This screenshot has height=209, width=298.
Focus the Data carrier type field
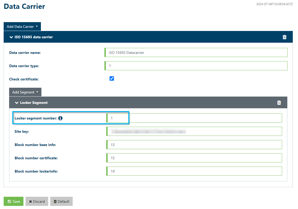[x=196, y=66]
